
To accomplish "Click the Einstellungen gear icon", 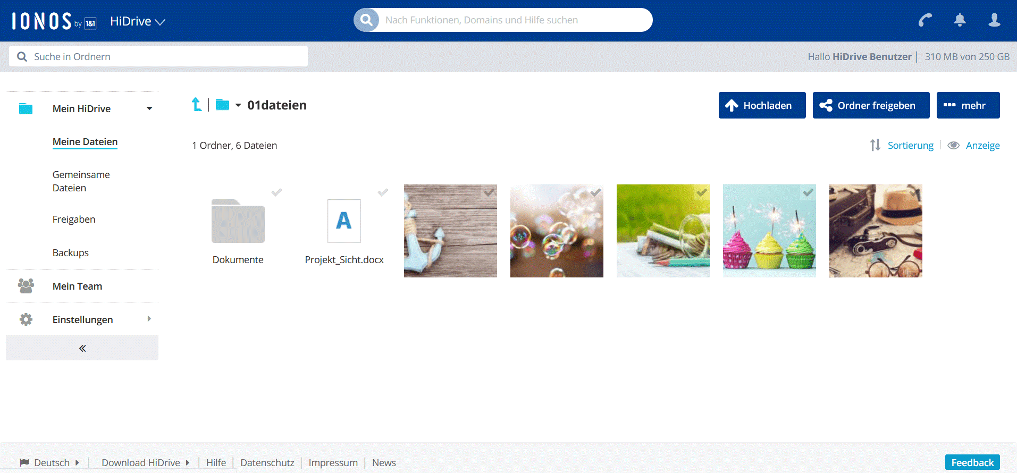I will click(26, 319).
